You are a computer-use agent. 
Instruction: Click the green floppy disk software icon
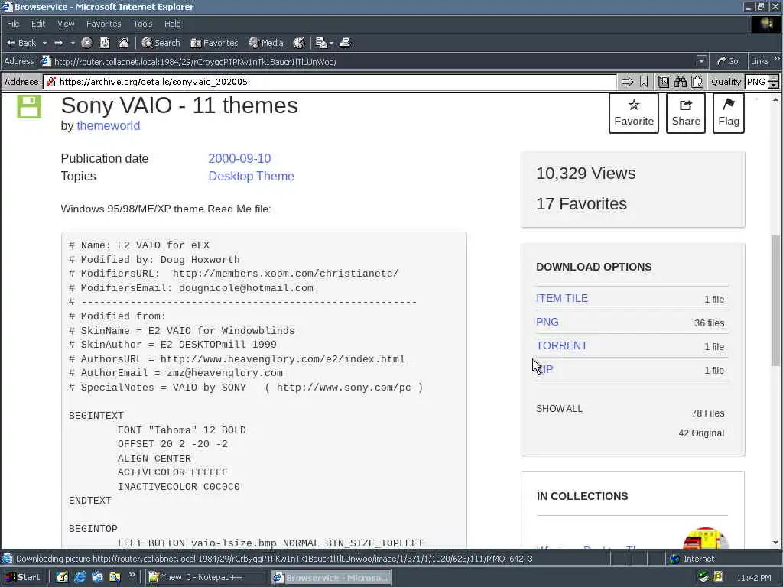(29, 106)
